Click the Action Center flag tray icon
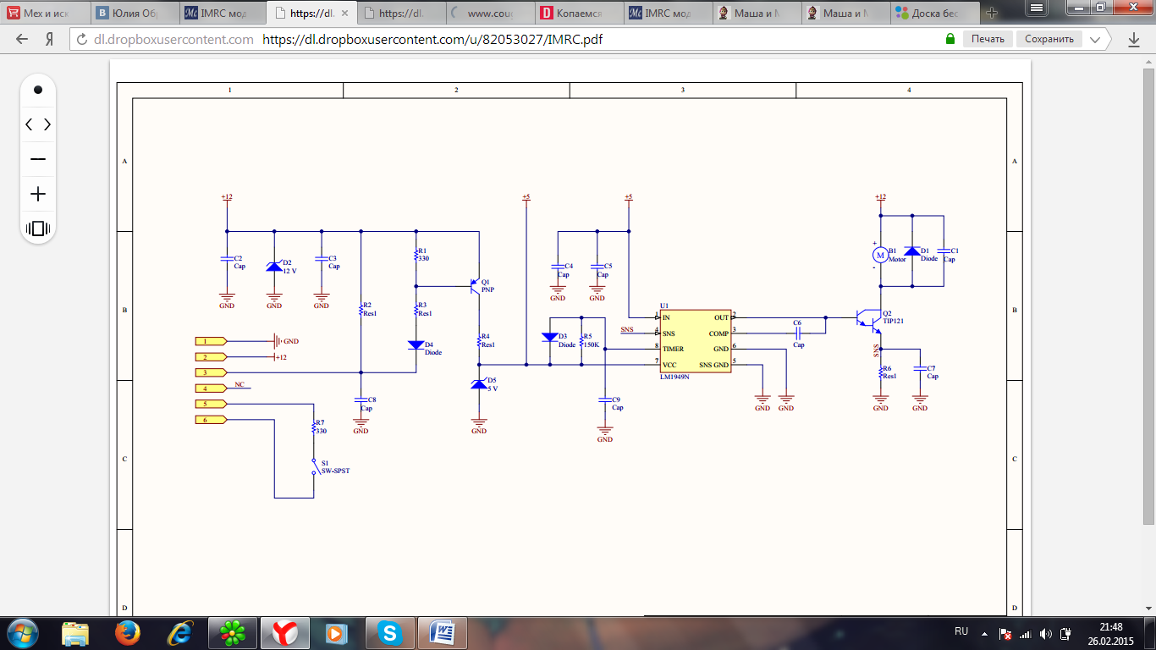 pos(1005,633)
